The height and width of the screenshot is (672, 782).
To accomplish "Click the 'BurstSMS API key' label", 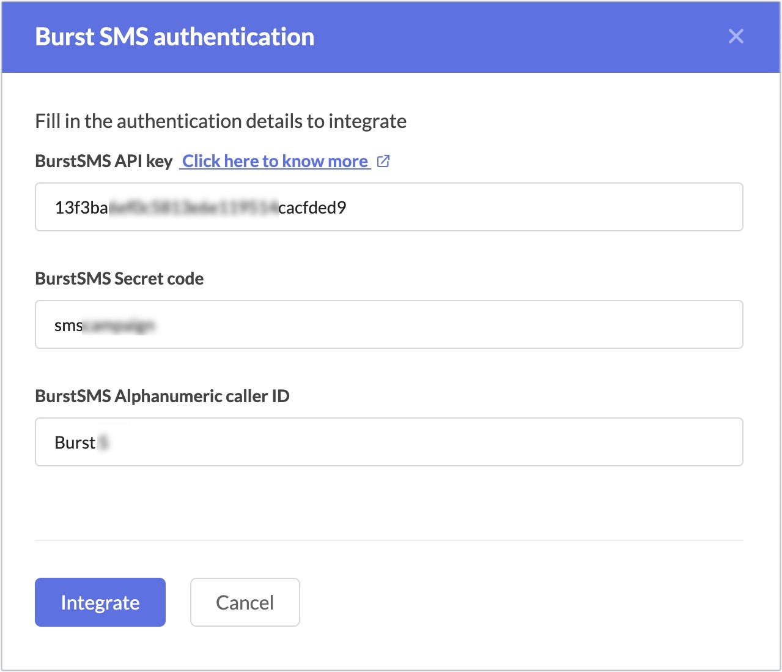I will pyautogui.click(x=104, y=161).
